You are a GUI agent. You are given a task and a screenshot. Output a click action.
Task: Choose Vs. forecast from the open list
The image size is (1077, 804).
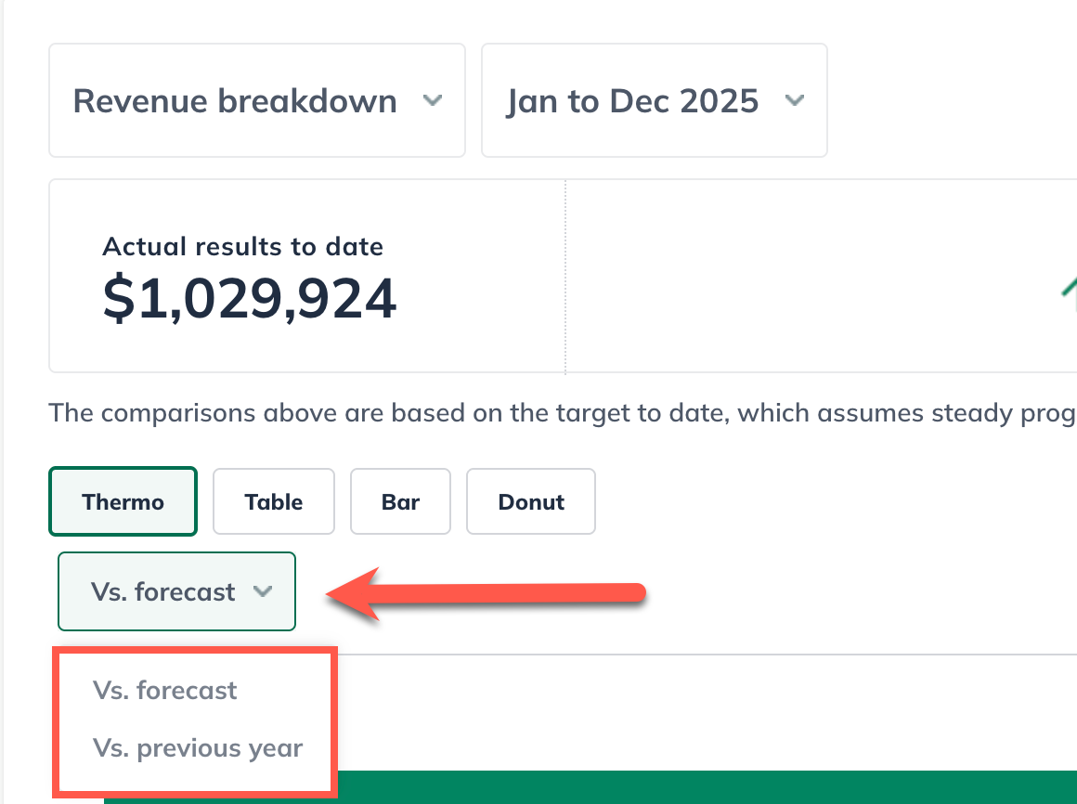pyautogui.click(x=165, y=691)
